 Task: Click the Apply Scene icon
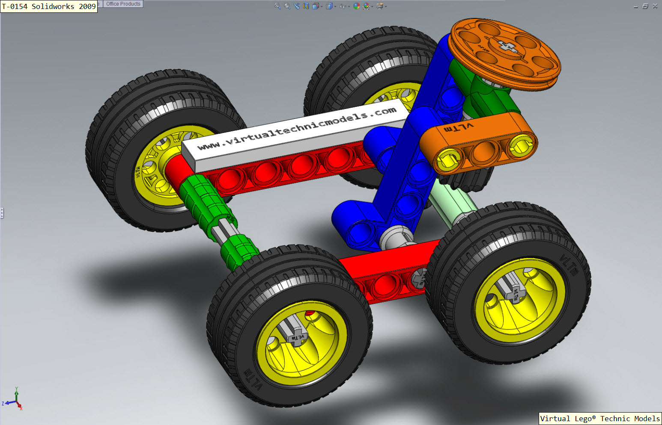pyautogui.click(x=366, y=6)
